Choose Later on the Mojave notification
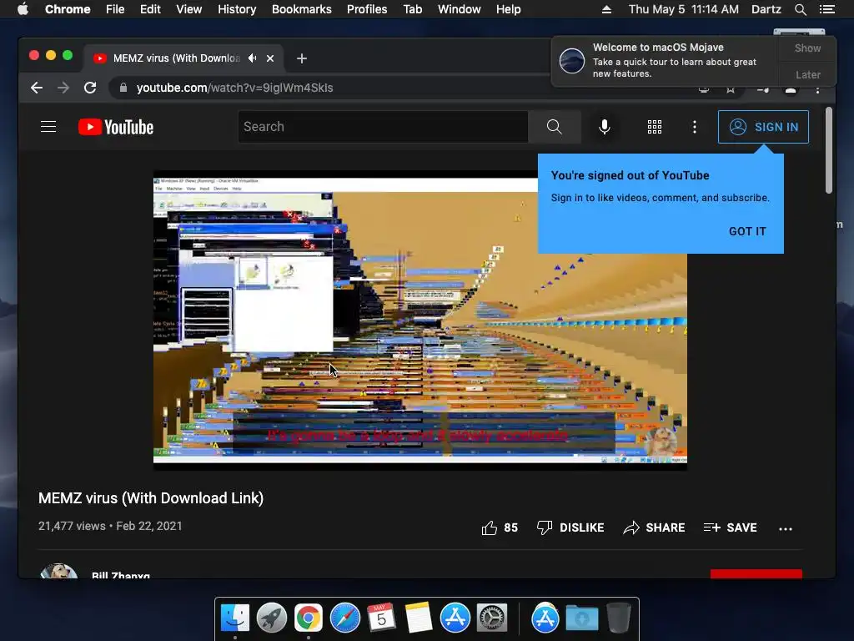This screenshot has width=854, height=641. pyautogui.click(x=807, y=74)
